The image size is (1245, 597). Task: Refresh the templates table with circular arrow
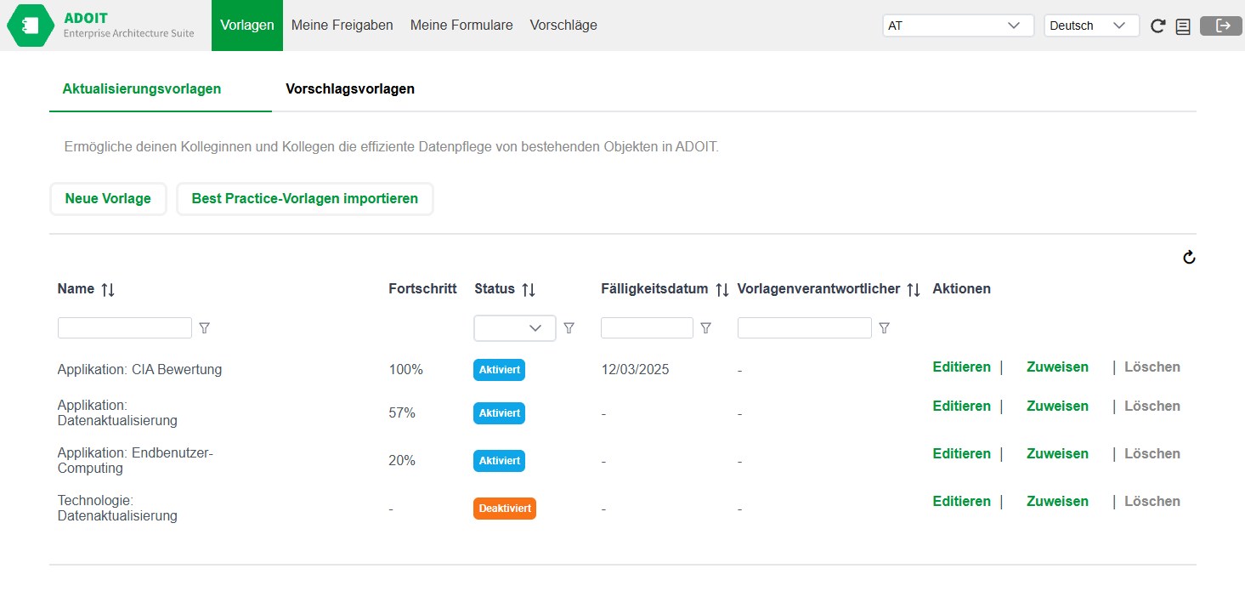(x=1189, y=258)
